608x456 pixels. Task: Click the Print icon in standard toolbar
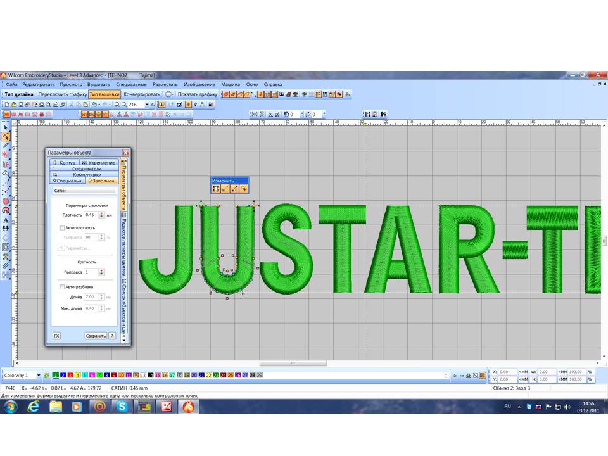[x=42, y=104]
